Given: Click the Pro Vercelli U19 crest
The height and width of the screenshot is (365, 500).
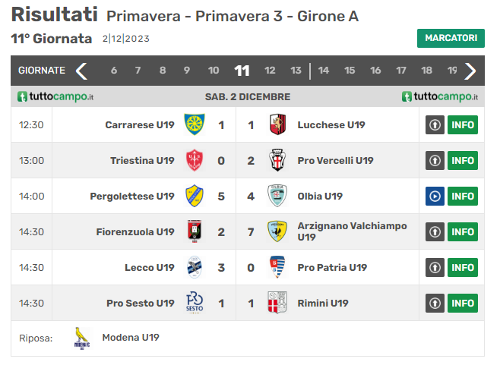Looking at the screenshot, I should click(x=277, y=160).
